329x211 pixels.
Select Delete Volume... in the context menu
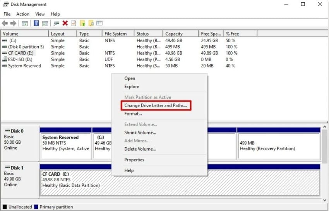(x=159, y=149)
